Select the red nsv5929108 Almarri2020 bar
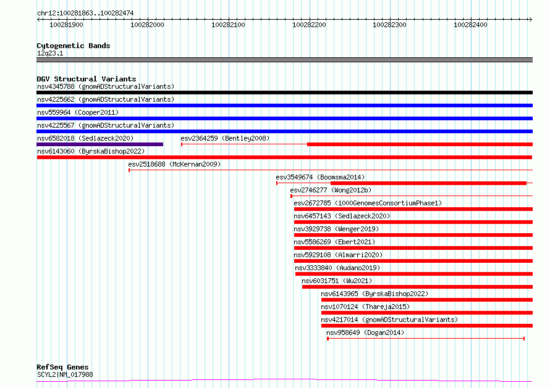 click(x=413, y=261)
